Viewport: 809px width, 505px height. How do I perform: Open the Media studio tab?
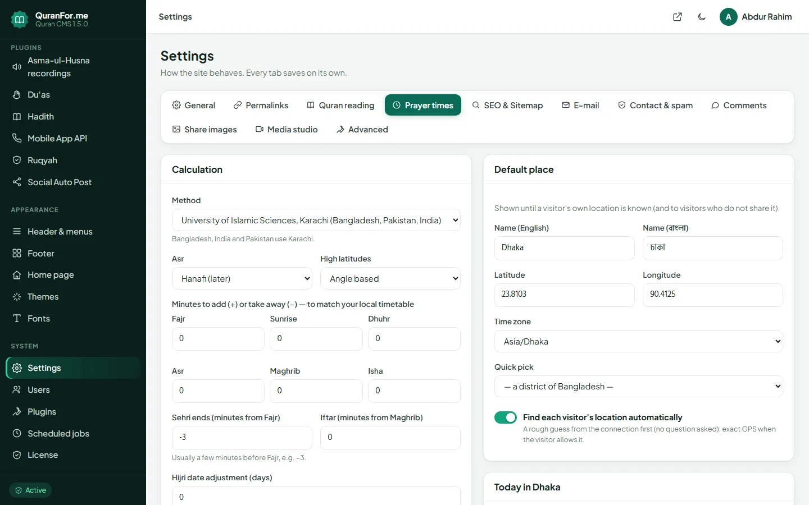coord(287,130)
